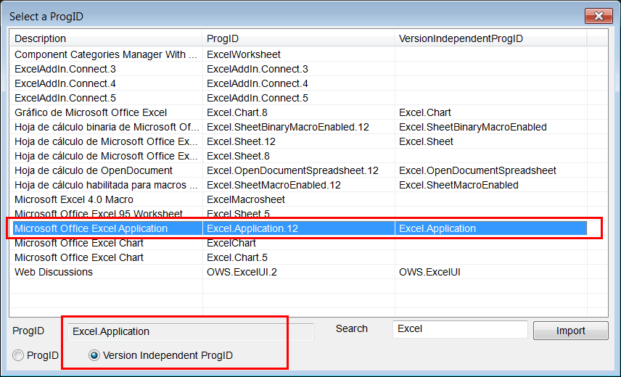Click the Excel.Sheet.5 ProgID cell
This screenshot has width=621, height=377.
pos(298,214)
